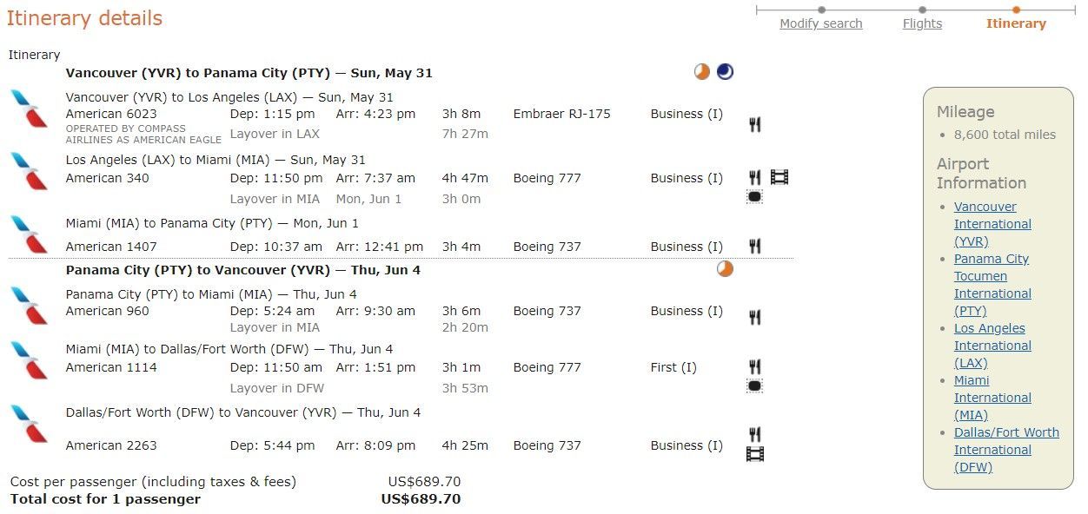Image resolution: width=1088 pixels, height=514 pixels.
Task: Click the meal icon for American 960
Action: coord(754,317)
